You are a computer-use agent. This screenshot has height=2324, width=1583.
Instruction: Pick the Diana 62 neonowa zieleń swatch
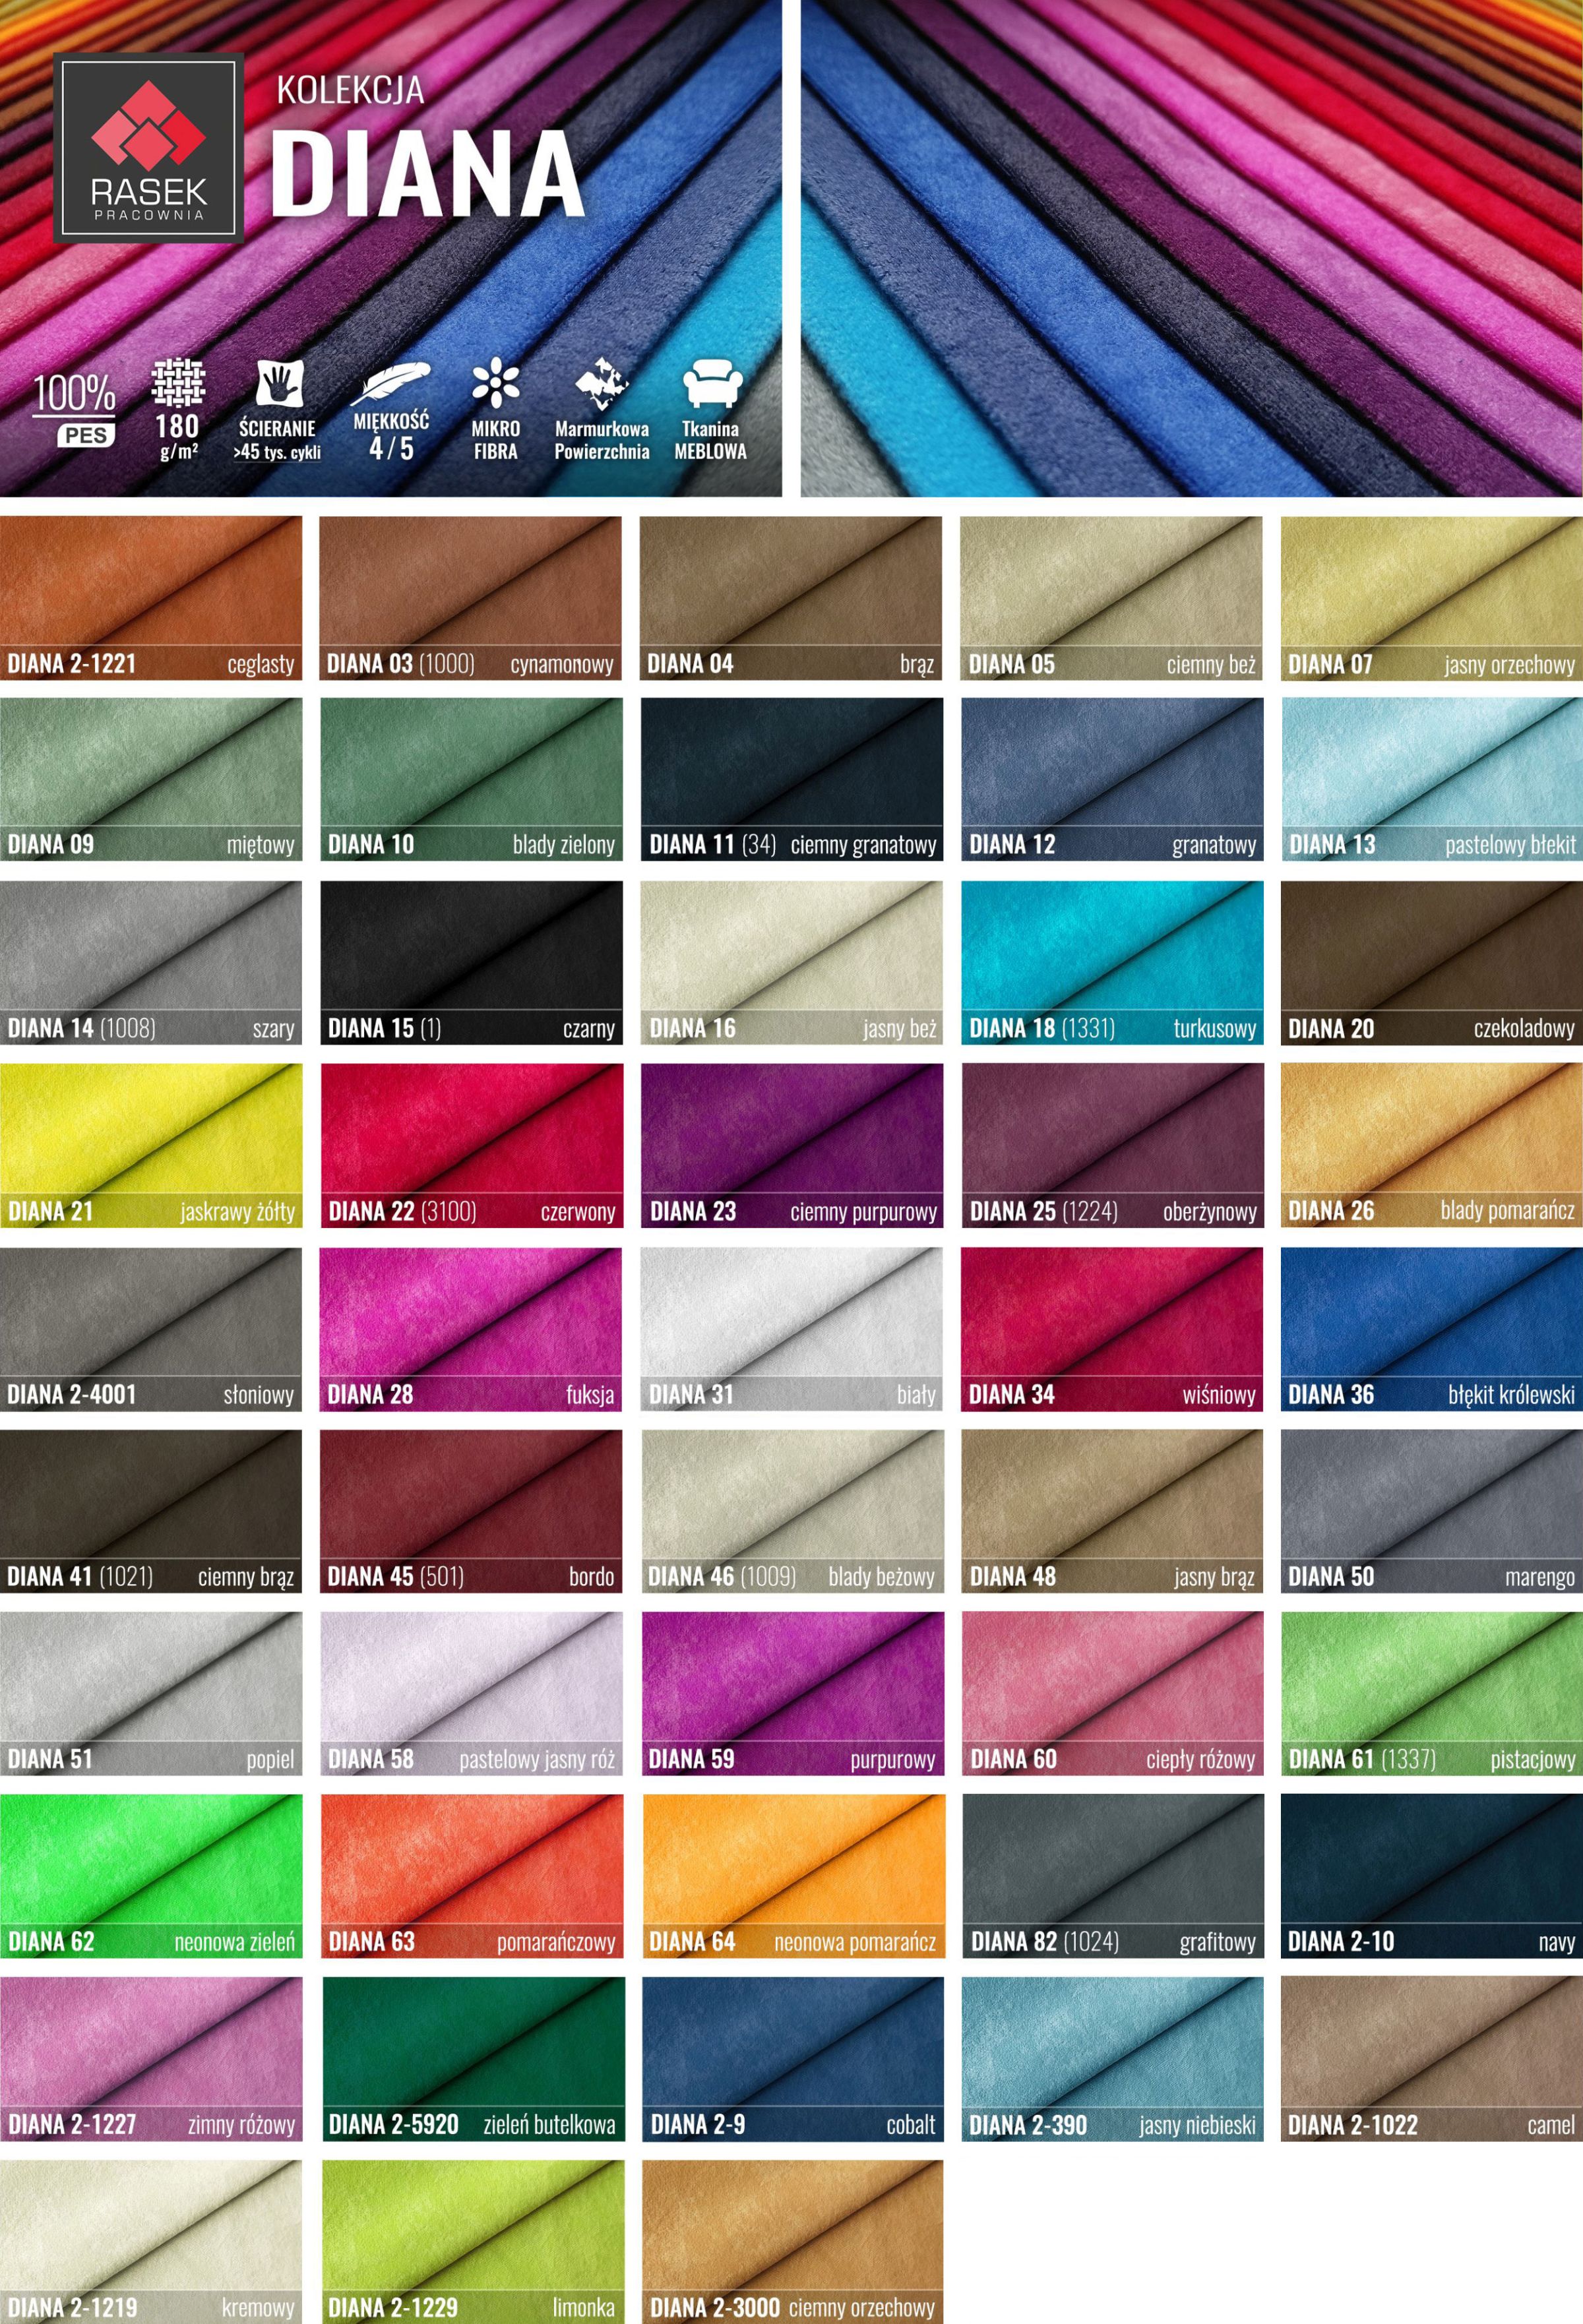[x=151, y=1875]
